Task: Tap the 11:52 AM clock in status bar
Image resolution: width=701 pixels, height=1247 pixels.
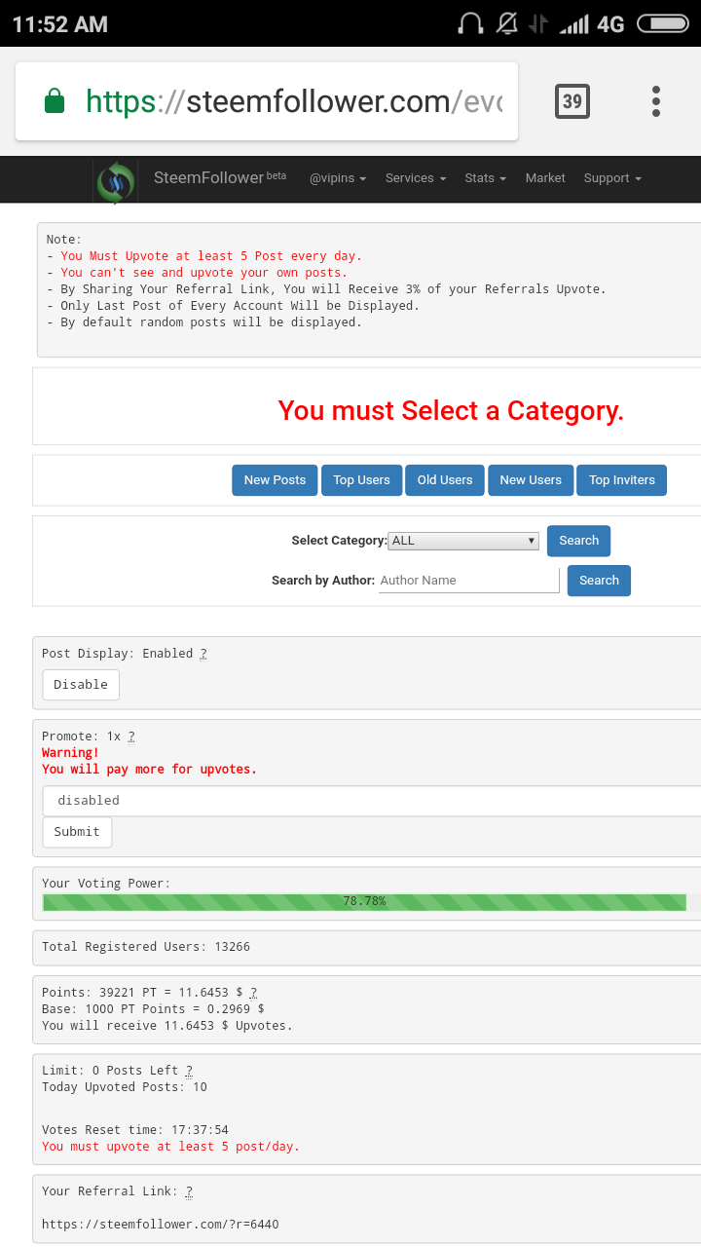Action: (59, 24)
